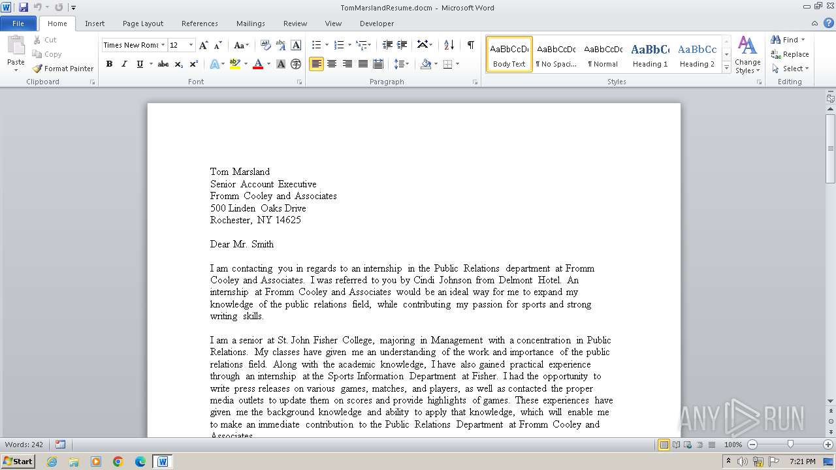Viewport: 836px width, 470px height.
Task: Open the File tab
Action: 18,23
